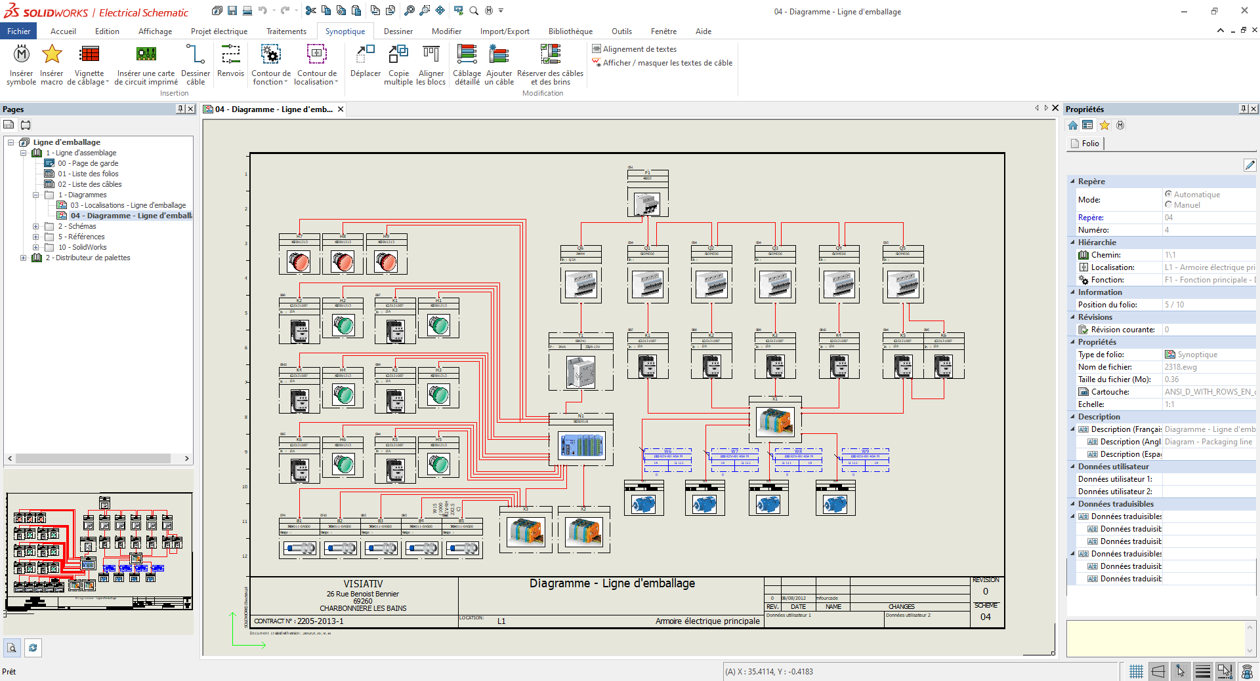Expand the 10 - SolidWorks folder

coord(36,247)
